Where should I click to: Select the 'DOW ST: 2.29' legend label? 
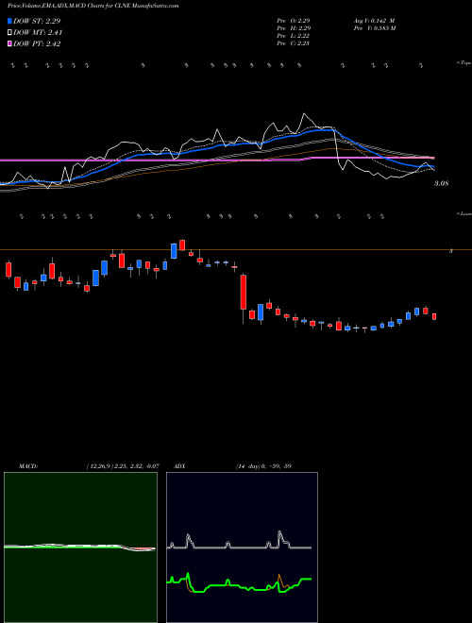37,21
